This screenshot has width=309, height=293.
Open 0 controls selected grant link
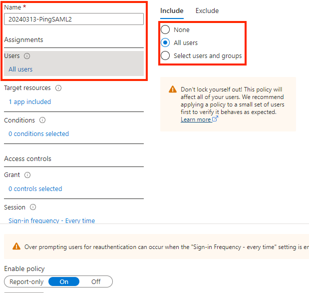tap(35, 188)
